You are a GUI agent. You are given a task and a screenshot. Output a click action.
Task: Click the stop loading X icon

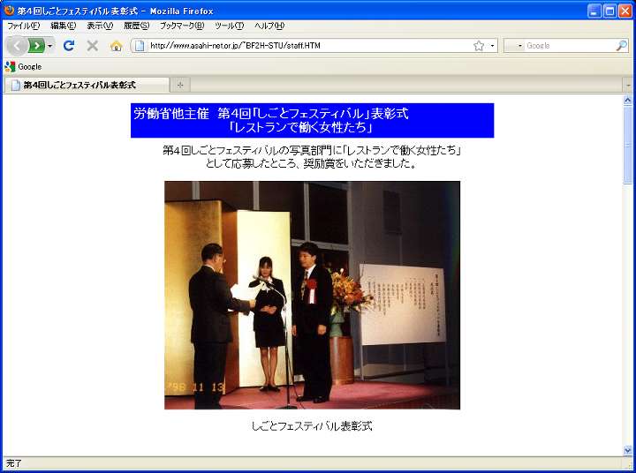pyautogui.click(x=92, y=45)
